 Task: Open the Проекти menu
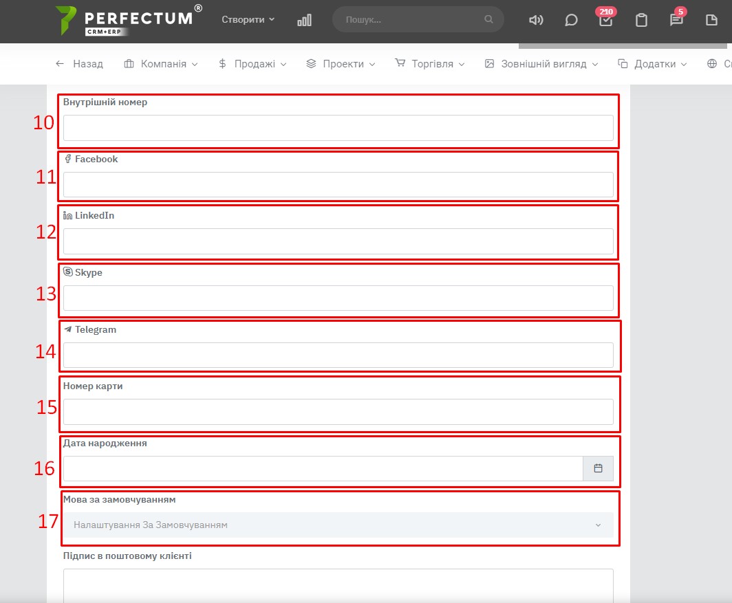pyautogui.click(x=341, y=64)
